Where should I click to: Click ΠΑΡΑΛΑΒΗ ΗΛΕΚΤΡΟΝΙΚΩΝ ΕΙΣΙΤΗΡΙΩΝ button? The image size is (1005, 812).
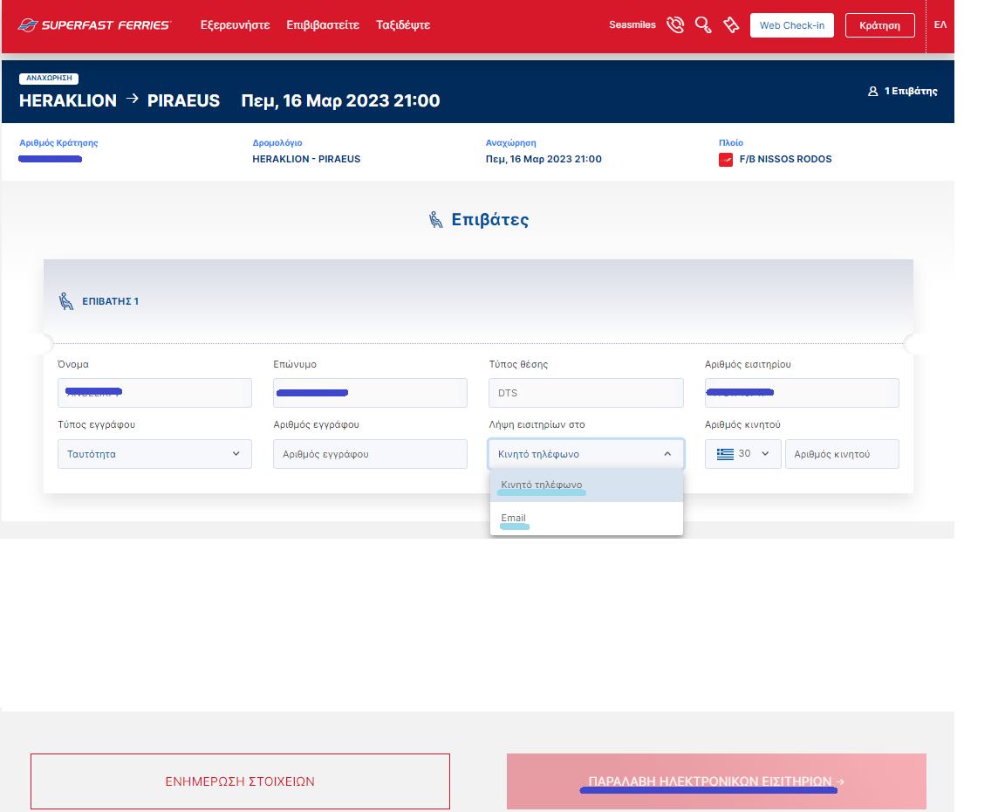[715, 781]
